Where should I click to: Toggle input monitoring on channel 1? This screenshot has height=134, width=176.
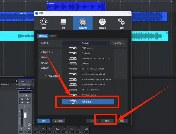click(28, 102)
